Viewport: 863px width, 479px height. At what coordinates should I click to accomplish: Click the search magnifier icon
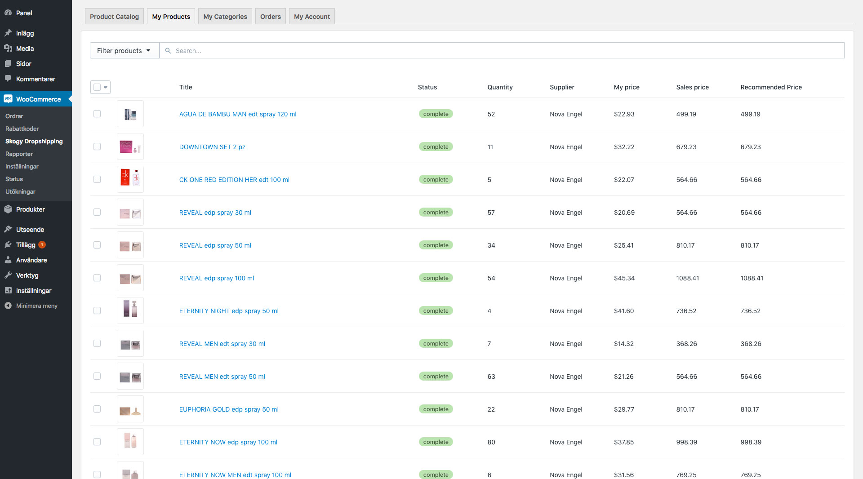[x=168, y=51]
